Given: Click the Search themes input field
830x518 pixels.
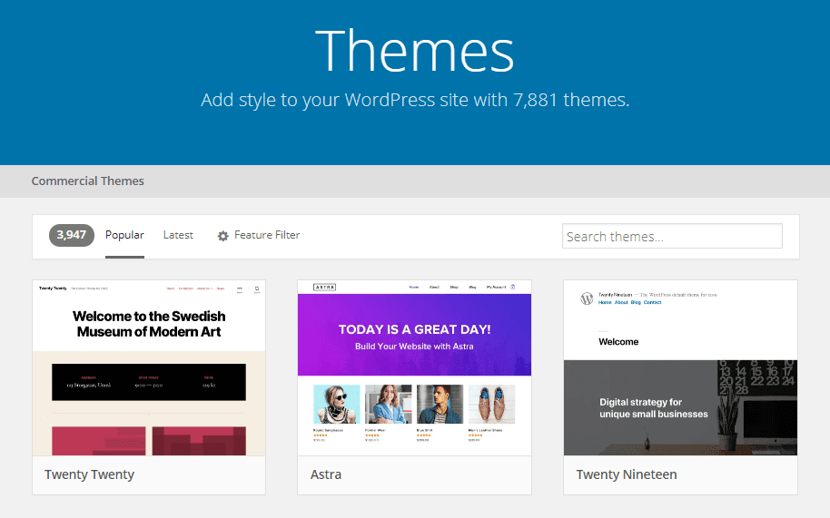Looking at the screenshot, I should click(x=672, y=236).
